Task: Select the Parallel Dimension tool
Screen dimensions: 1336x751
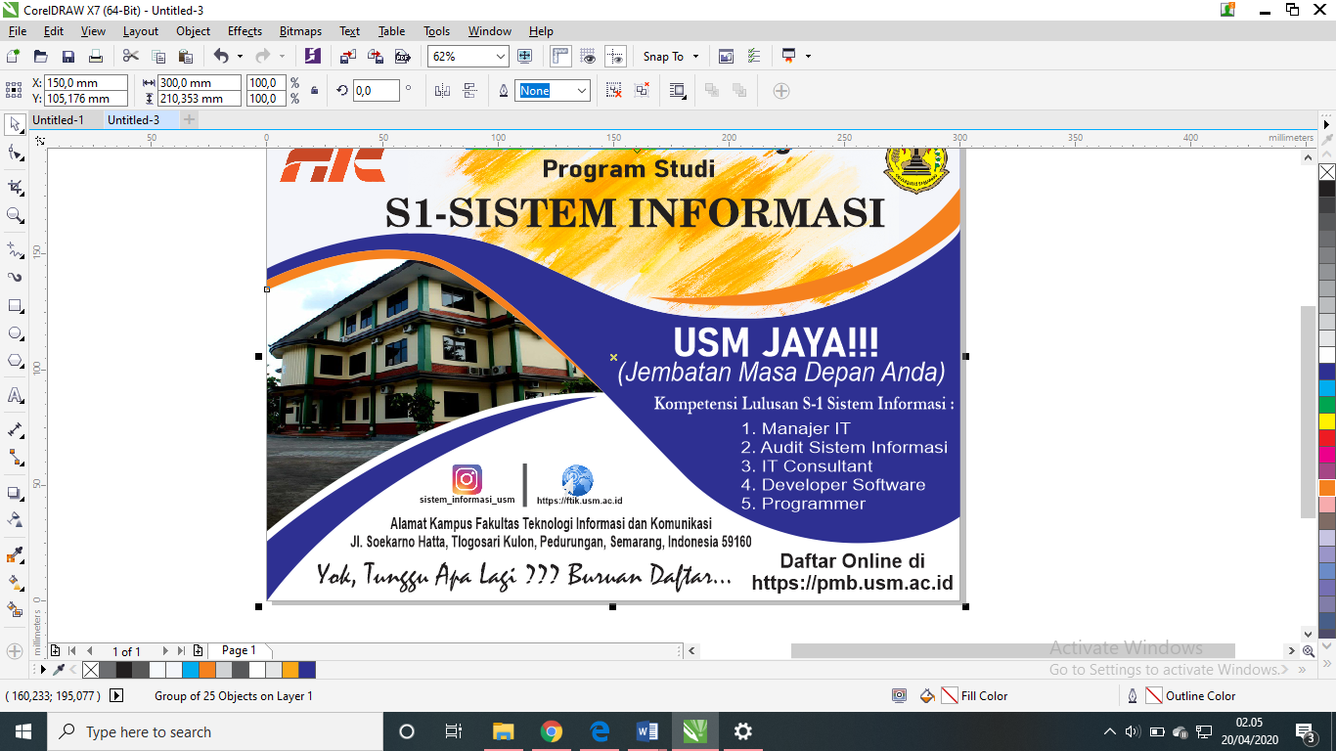Action: pyautogui.click(x=15, y=429)
